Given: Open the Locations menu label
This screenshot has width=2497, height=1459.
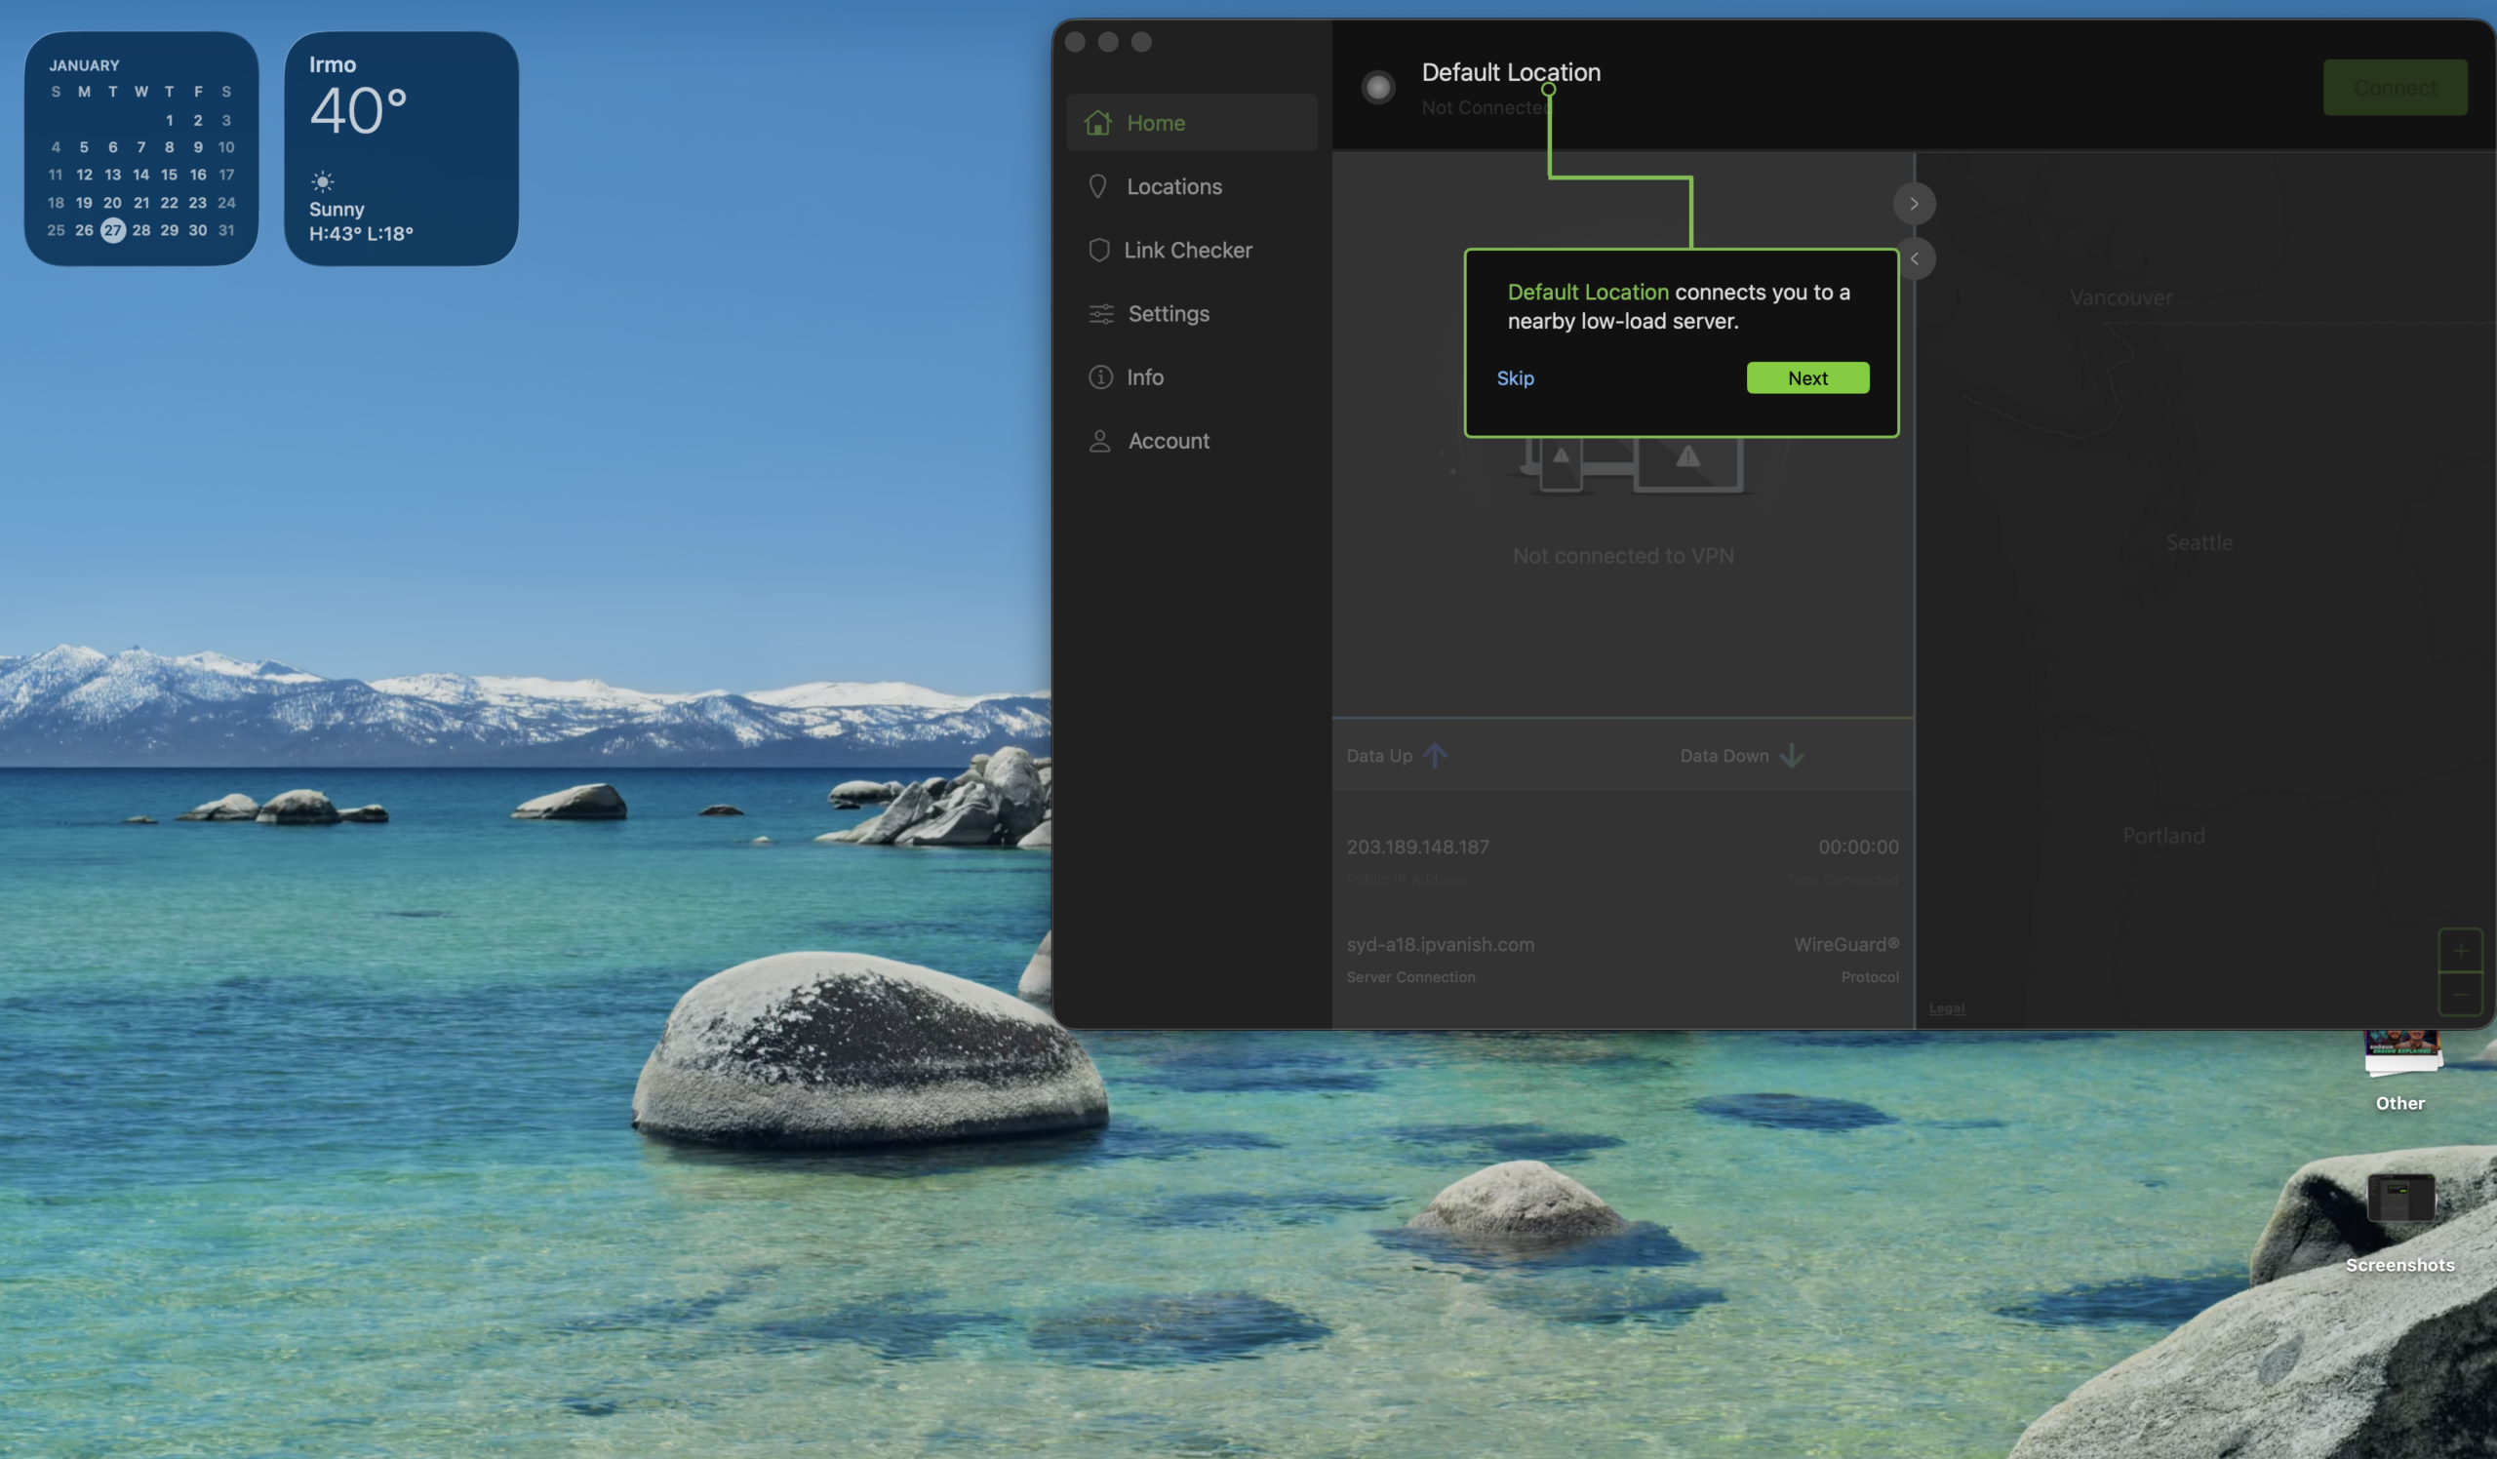Looking at the screenshot, I should point(1174,186).
